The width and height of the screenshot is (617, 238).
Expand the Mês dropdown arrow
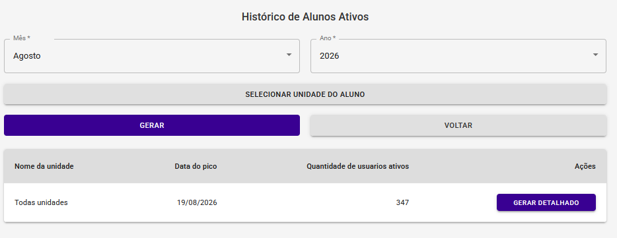click(289, 55)
